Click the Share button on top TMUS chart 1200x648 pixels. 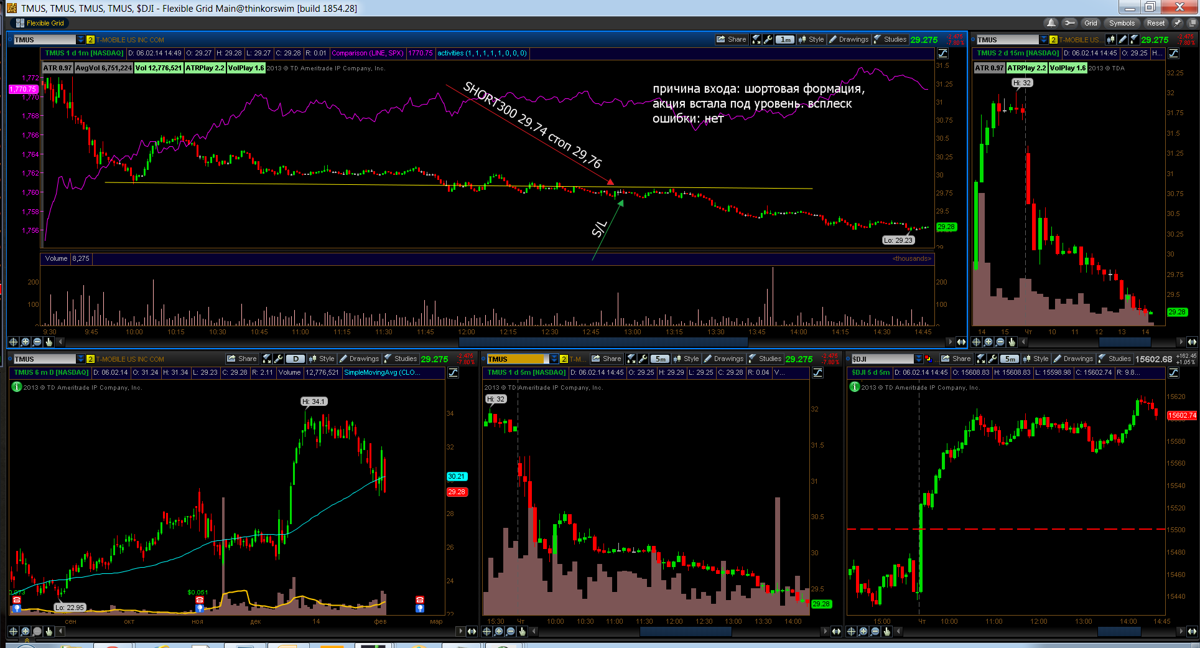(731, 39)
